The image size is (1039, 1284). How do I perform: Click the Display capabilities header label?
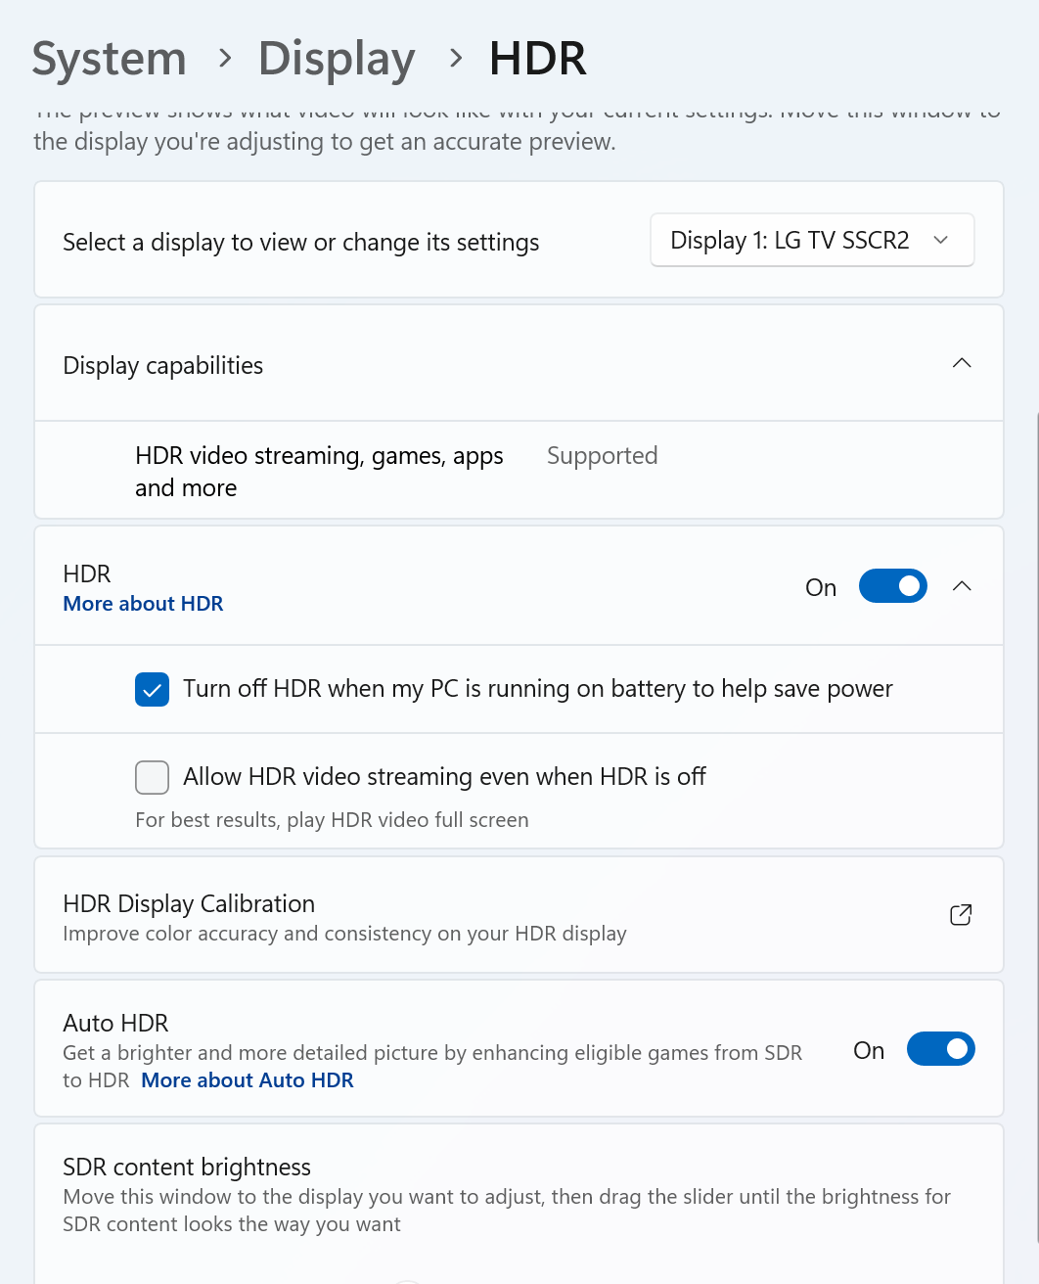click(163, 366)
